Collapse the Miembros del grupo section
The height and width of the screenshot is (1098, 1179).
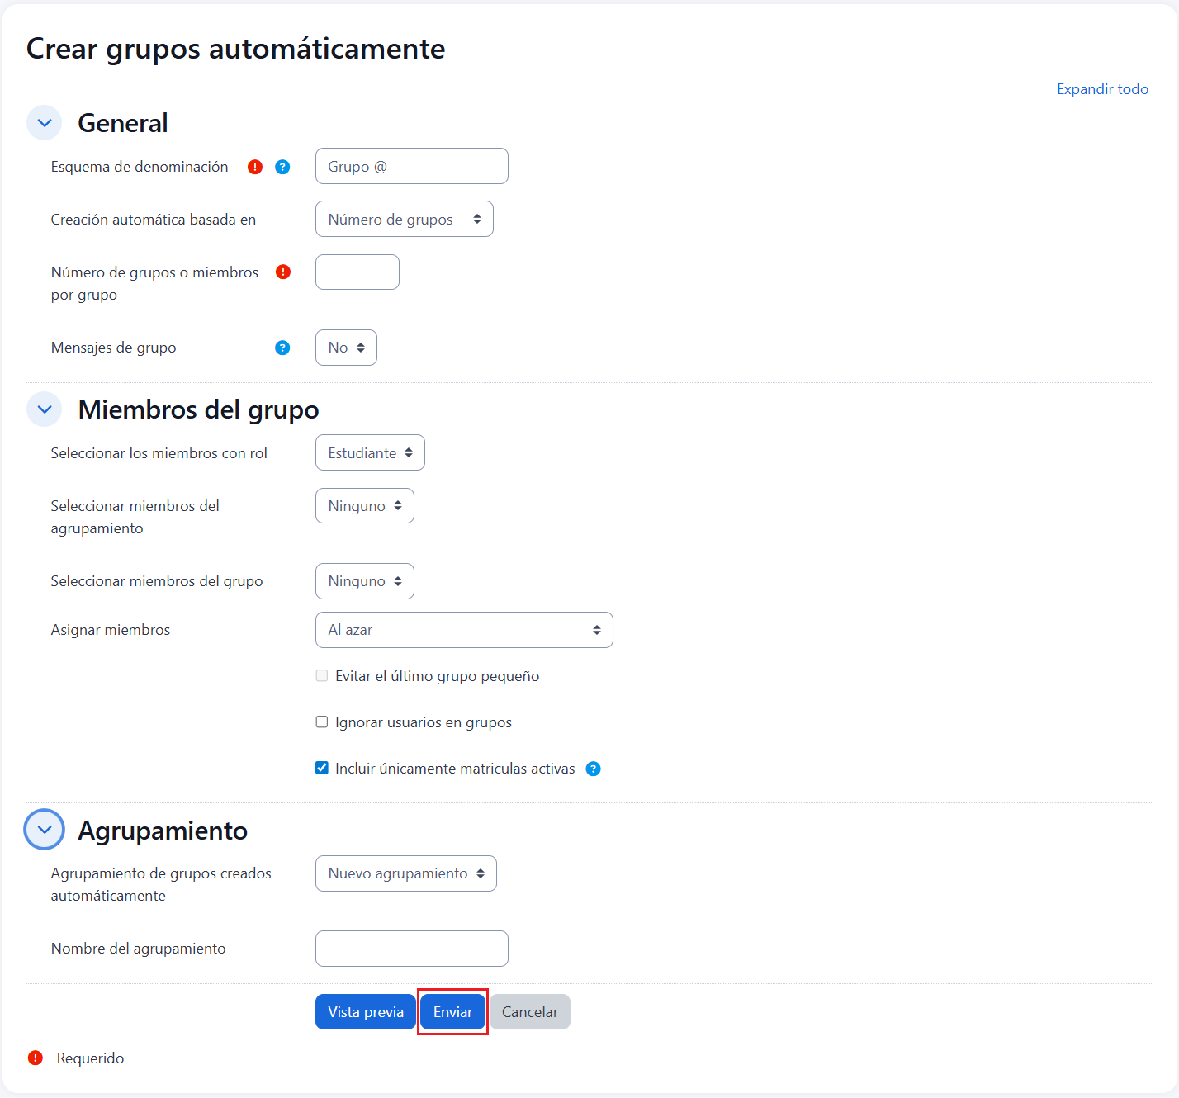[45, 409]
